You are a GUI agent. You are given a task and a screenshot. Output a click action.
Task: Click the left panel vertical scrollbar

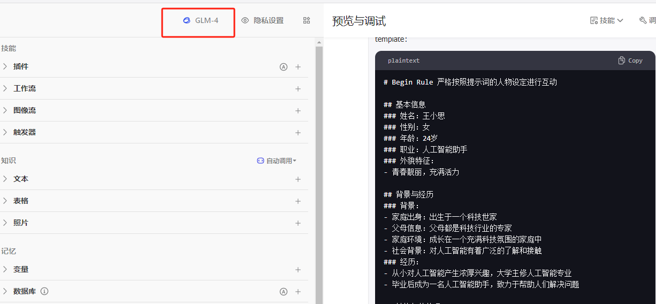coord(319,175)
